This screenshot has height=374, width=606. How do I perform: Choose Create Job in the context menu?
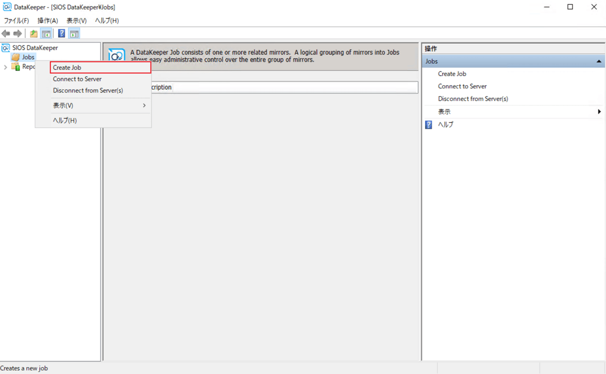coord(100,68)
